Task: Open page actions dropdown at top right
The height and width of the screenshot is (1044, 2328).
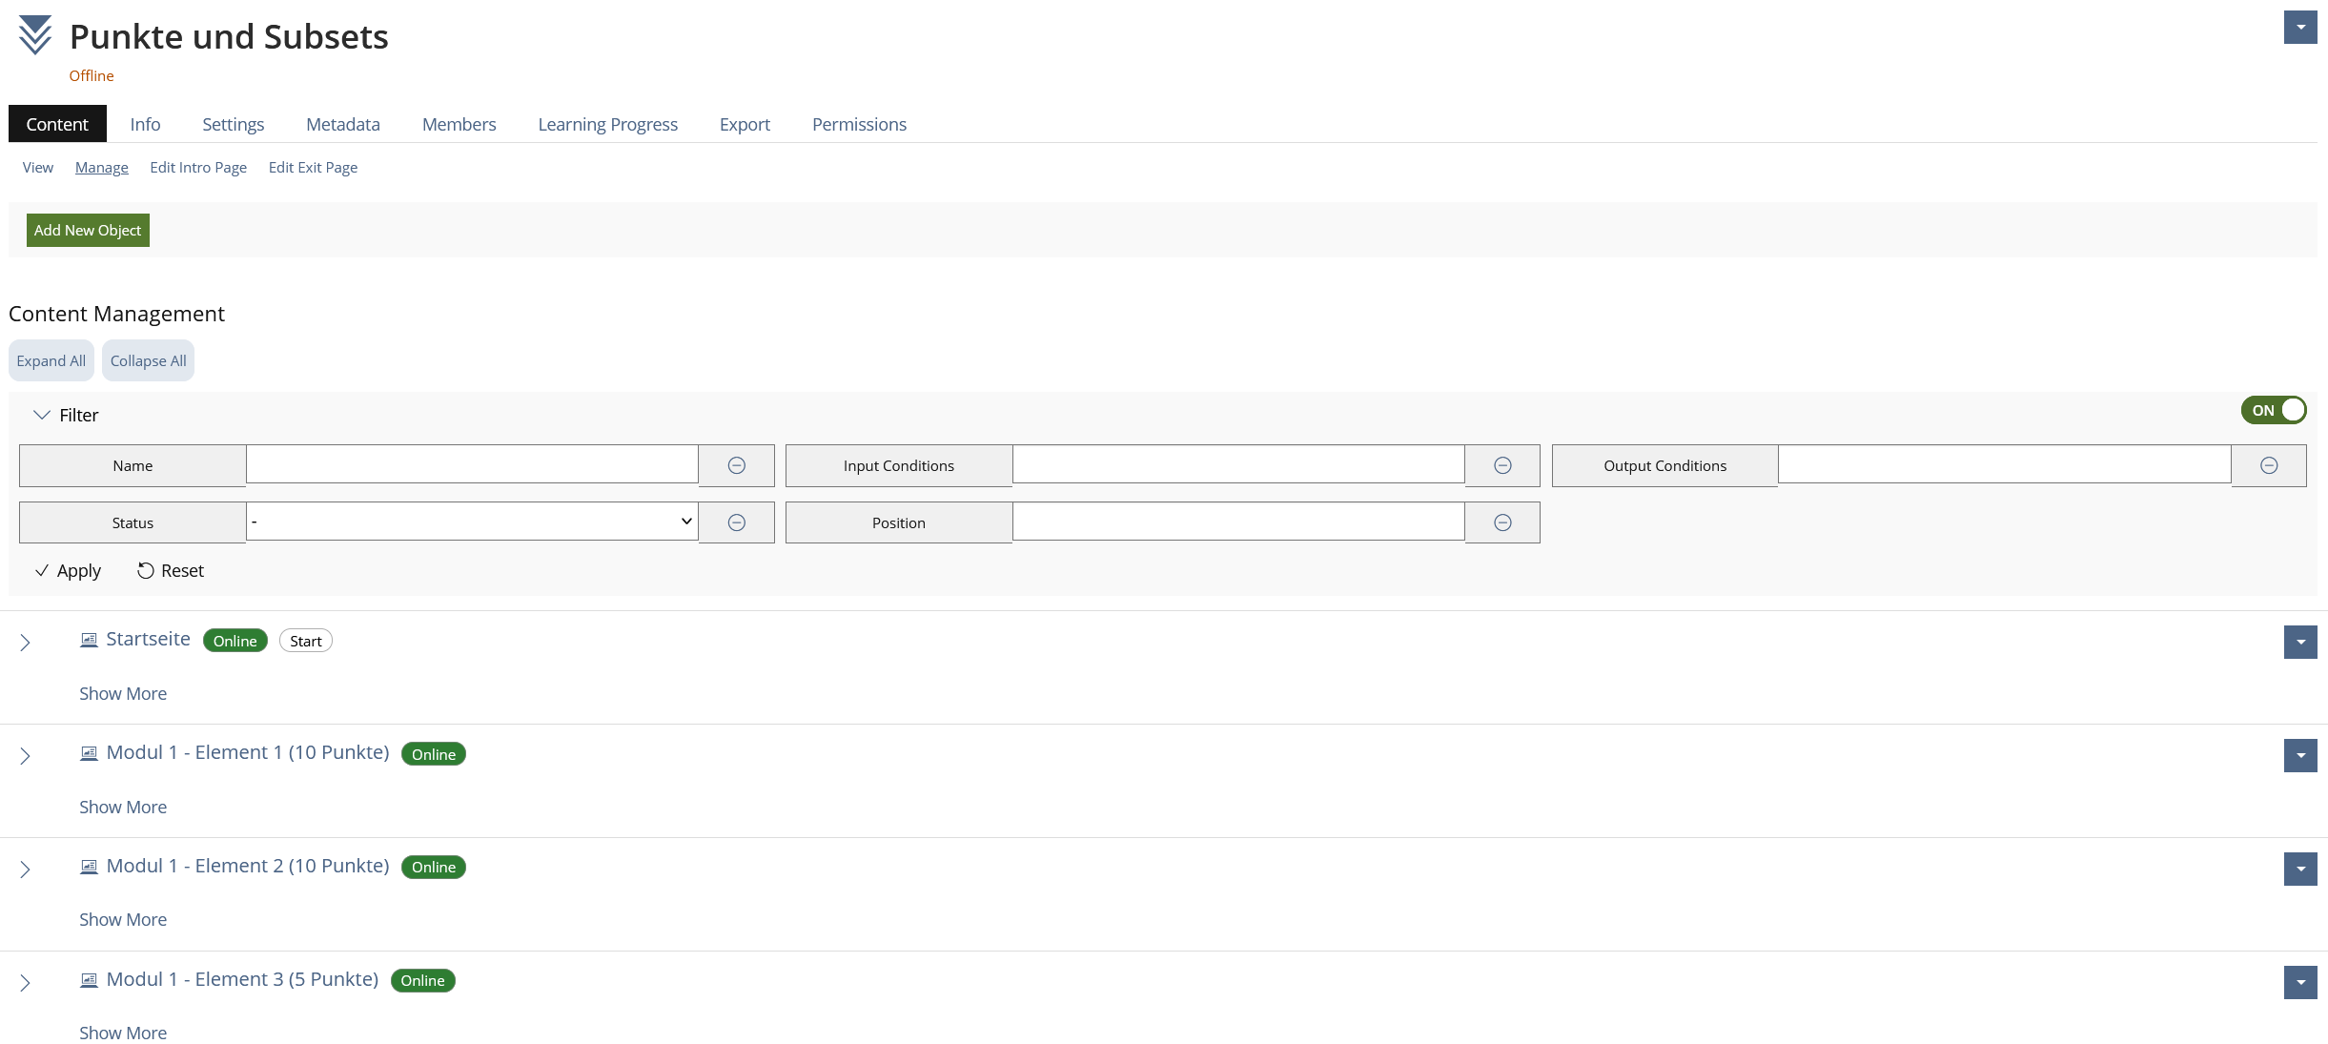Action: (x=2299, y=28)
